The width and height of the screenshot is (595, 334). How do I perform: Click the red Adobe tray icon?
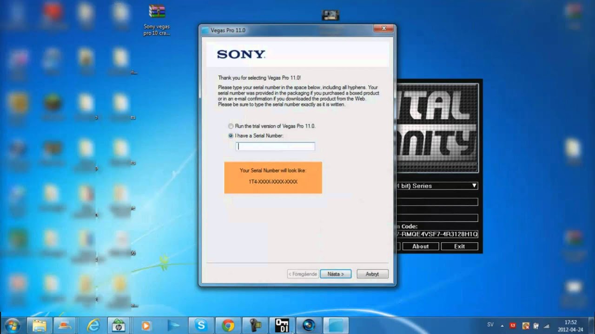pyautogui.click(x=513, y=326)
